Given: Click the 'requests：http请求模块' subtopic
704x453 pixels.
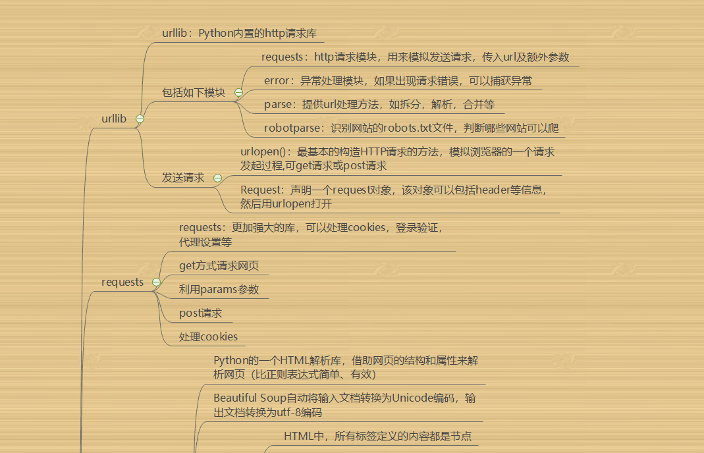Looking at the screenshot, I should tap(416, 57).
